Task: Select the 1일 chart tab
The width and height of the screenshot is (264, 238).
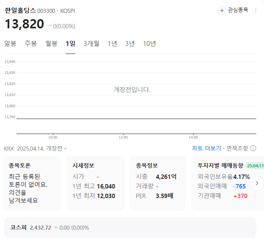Action: click(71, 44)
